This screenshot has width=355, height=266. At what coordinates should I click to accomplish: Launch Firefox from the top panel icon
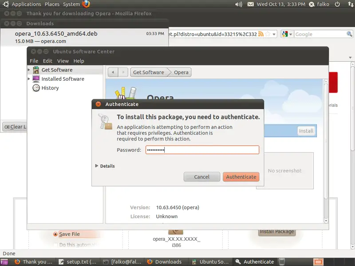86,4
